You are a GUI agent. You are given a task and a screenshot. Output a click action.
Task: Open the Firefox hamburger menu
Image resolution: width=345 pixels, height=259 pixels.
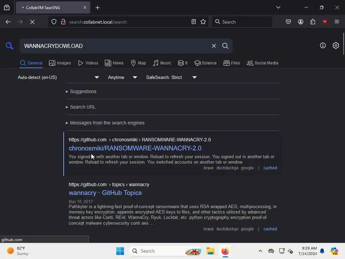coord(337,22)
